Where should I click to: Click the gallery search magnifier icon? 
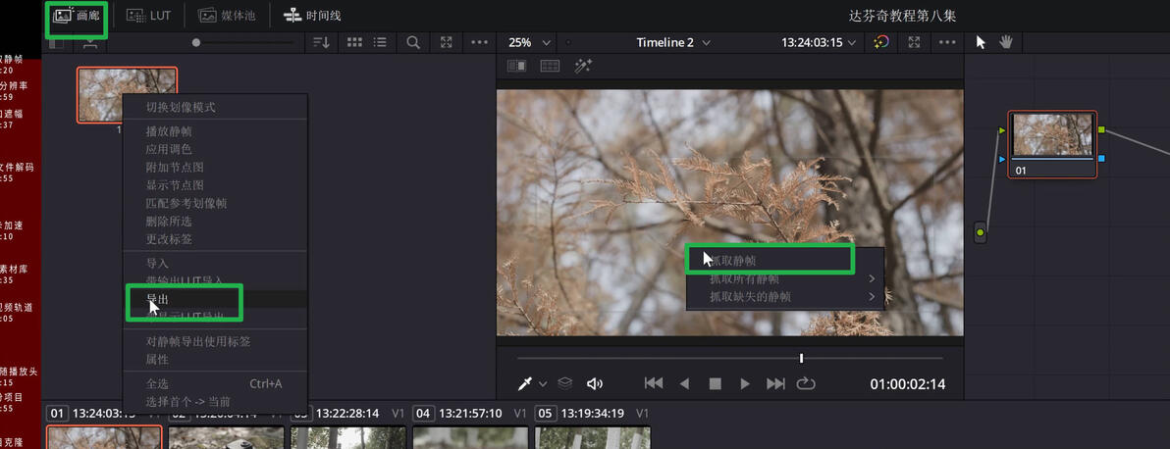pyautogui.click(x=412, y=42)
